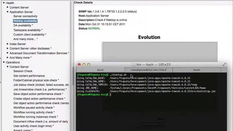Image resolution: width=233 pixels, height=131 pixels.
Task: Click Index Server tree label
Action: click(x=17, y=44)
